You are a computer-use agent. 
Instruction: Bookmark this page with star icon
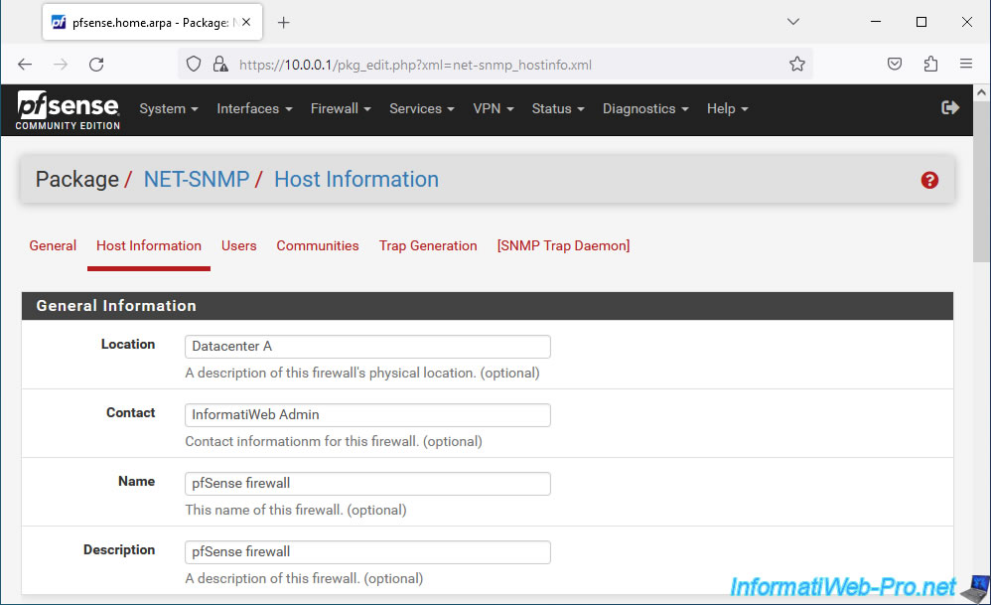pyautogui.click(x=797, y=64)
